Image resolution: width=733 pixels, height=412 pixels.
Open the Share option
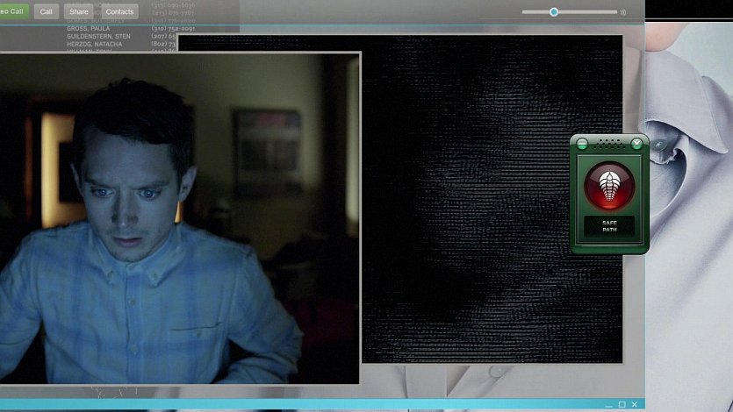[x=79, y=11]
